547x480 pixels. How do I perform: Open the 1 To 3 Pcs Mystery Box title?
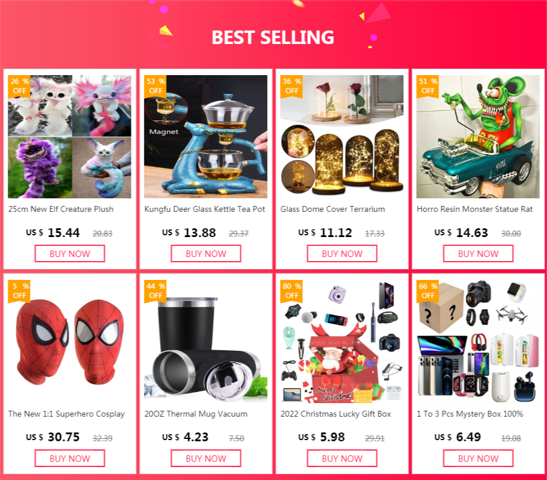point(470,414)
